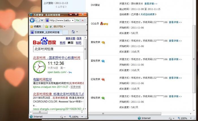Click the small scroll-down arrow of Baidu page
198x121 pixels.
(x=85, y=109)
